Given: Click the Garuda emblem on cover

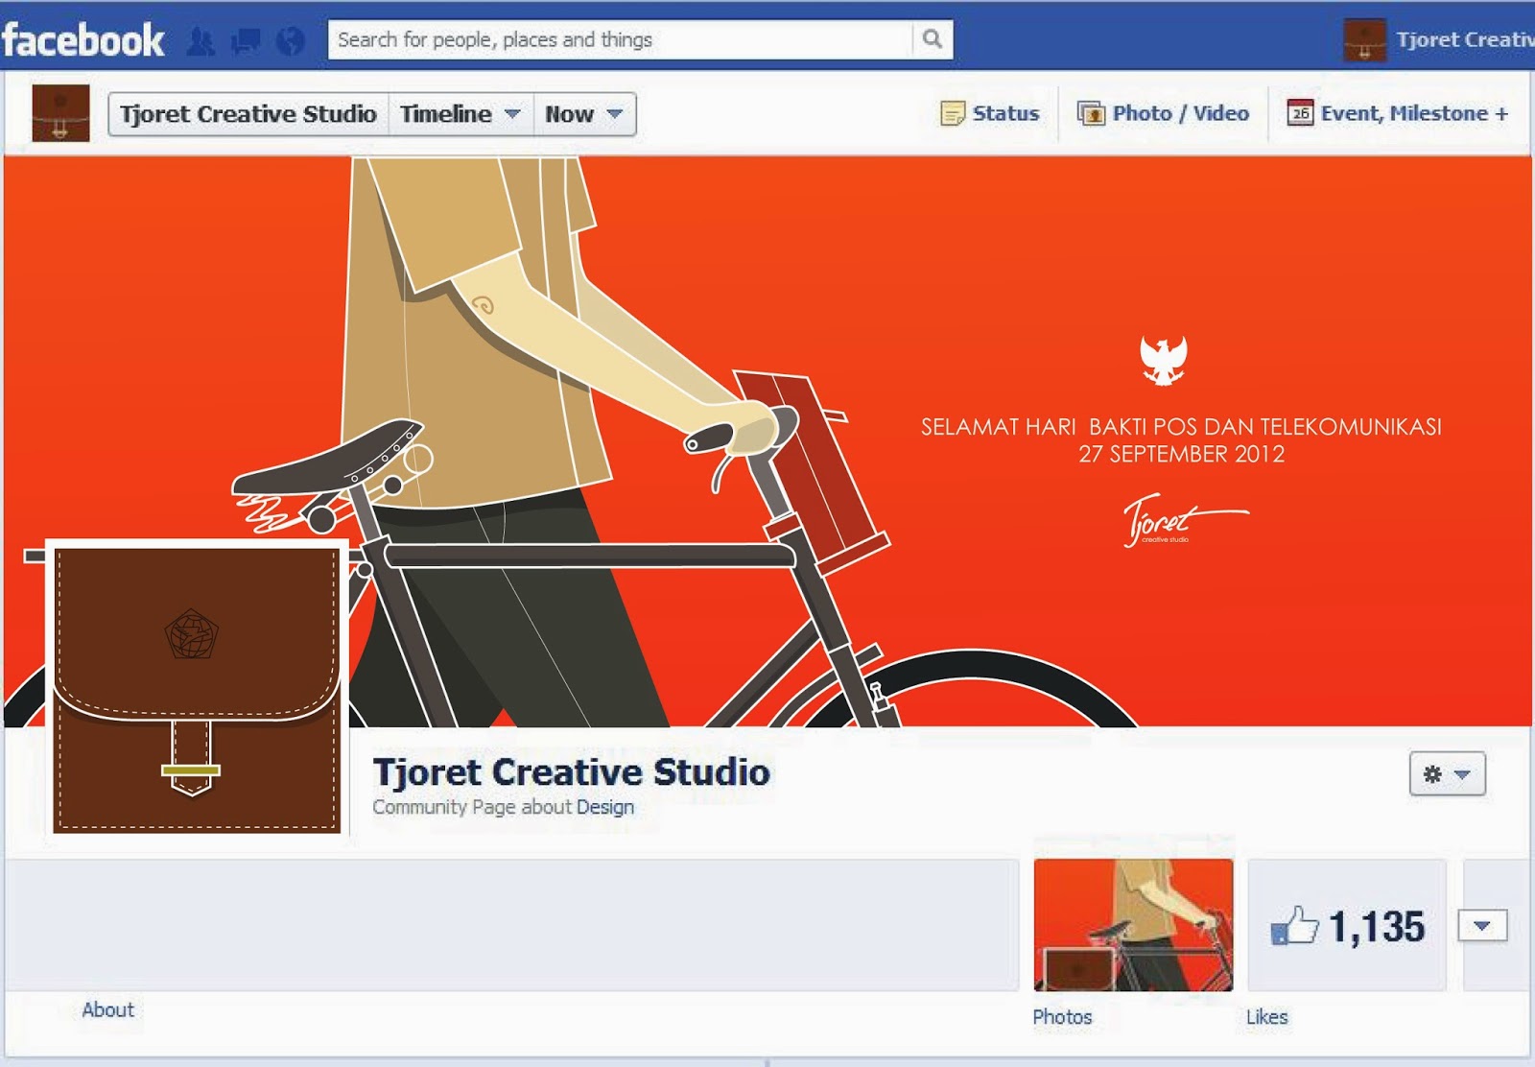Looking at the screenshot, I should click(1164, 361).
